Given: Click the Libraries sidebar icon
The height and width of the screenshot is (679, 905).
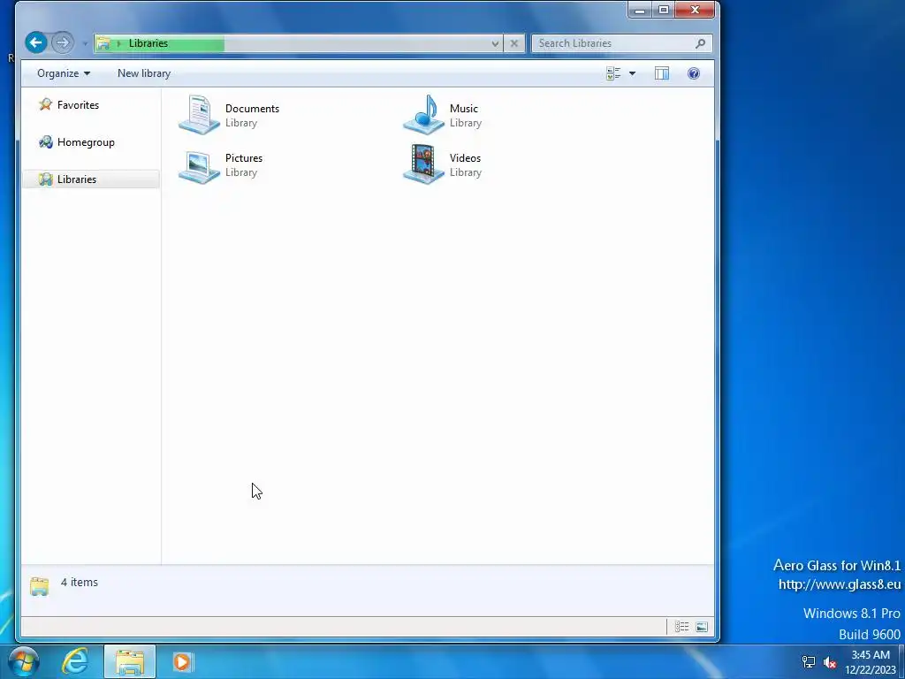Looking at the screenshot, I should click(46, 179).
